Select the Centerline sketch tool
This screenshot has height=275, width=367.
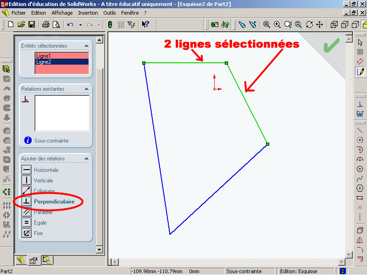tap(360, 217)
